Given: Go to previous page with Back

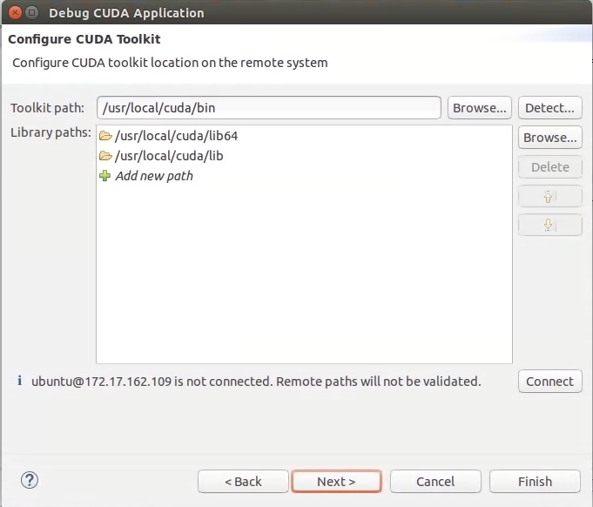Looking at the screenshot, I should 243,482.
